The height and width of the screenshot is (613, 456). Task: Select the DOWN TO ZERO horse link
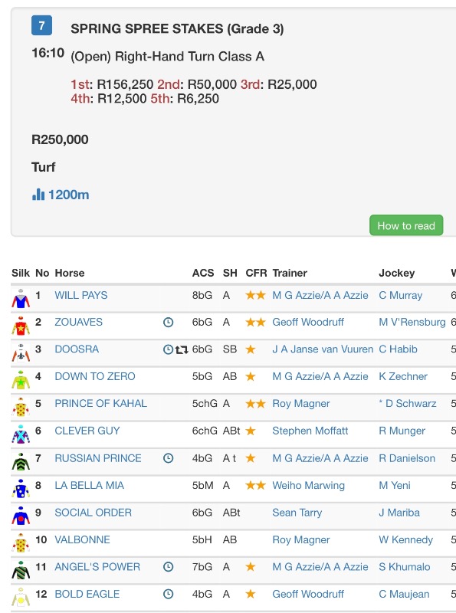[95, 376]
